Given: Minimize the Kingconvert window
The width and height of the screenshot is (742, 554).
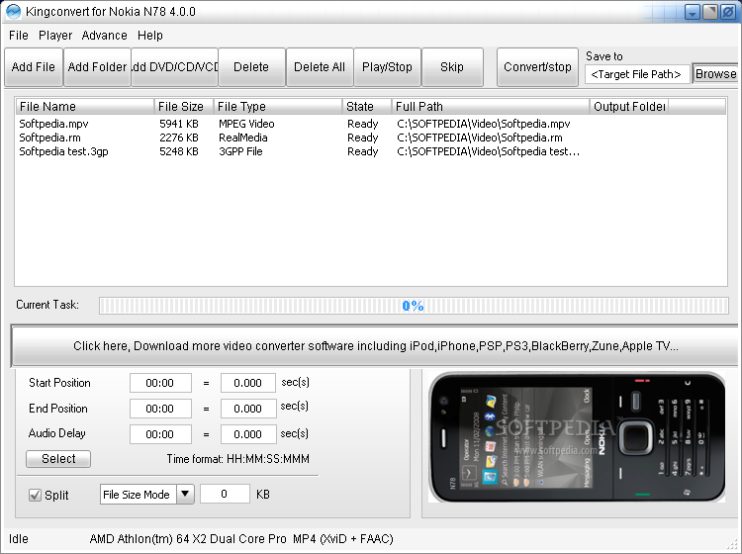Looking at the screenshot, I should [693, 12].
